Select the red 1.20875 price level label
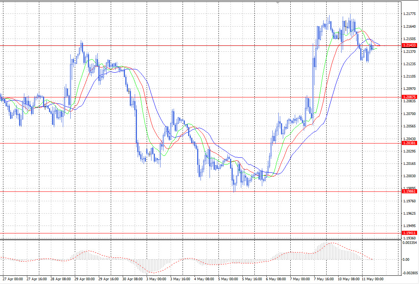The image size is (419, 284). pyautogui.click(x=409, y=97)
